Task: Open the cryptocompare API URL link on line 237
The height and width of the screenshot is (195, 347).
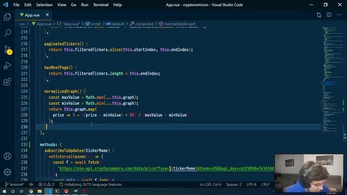Action: click(x=166, y=168)
